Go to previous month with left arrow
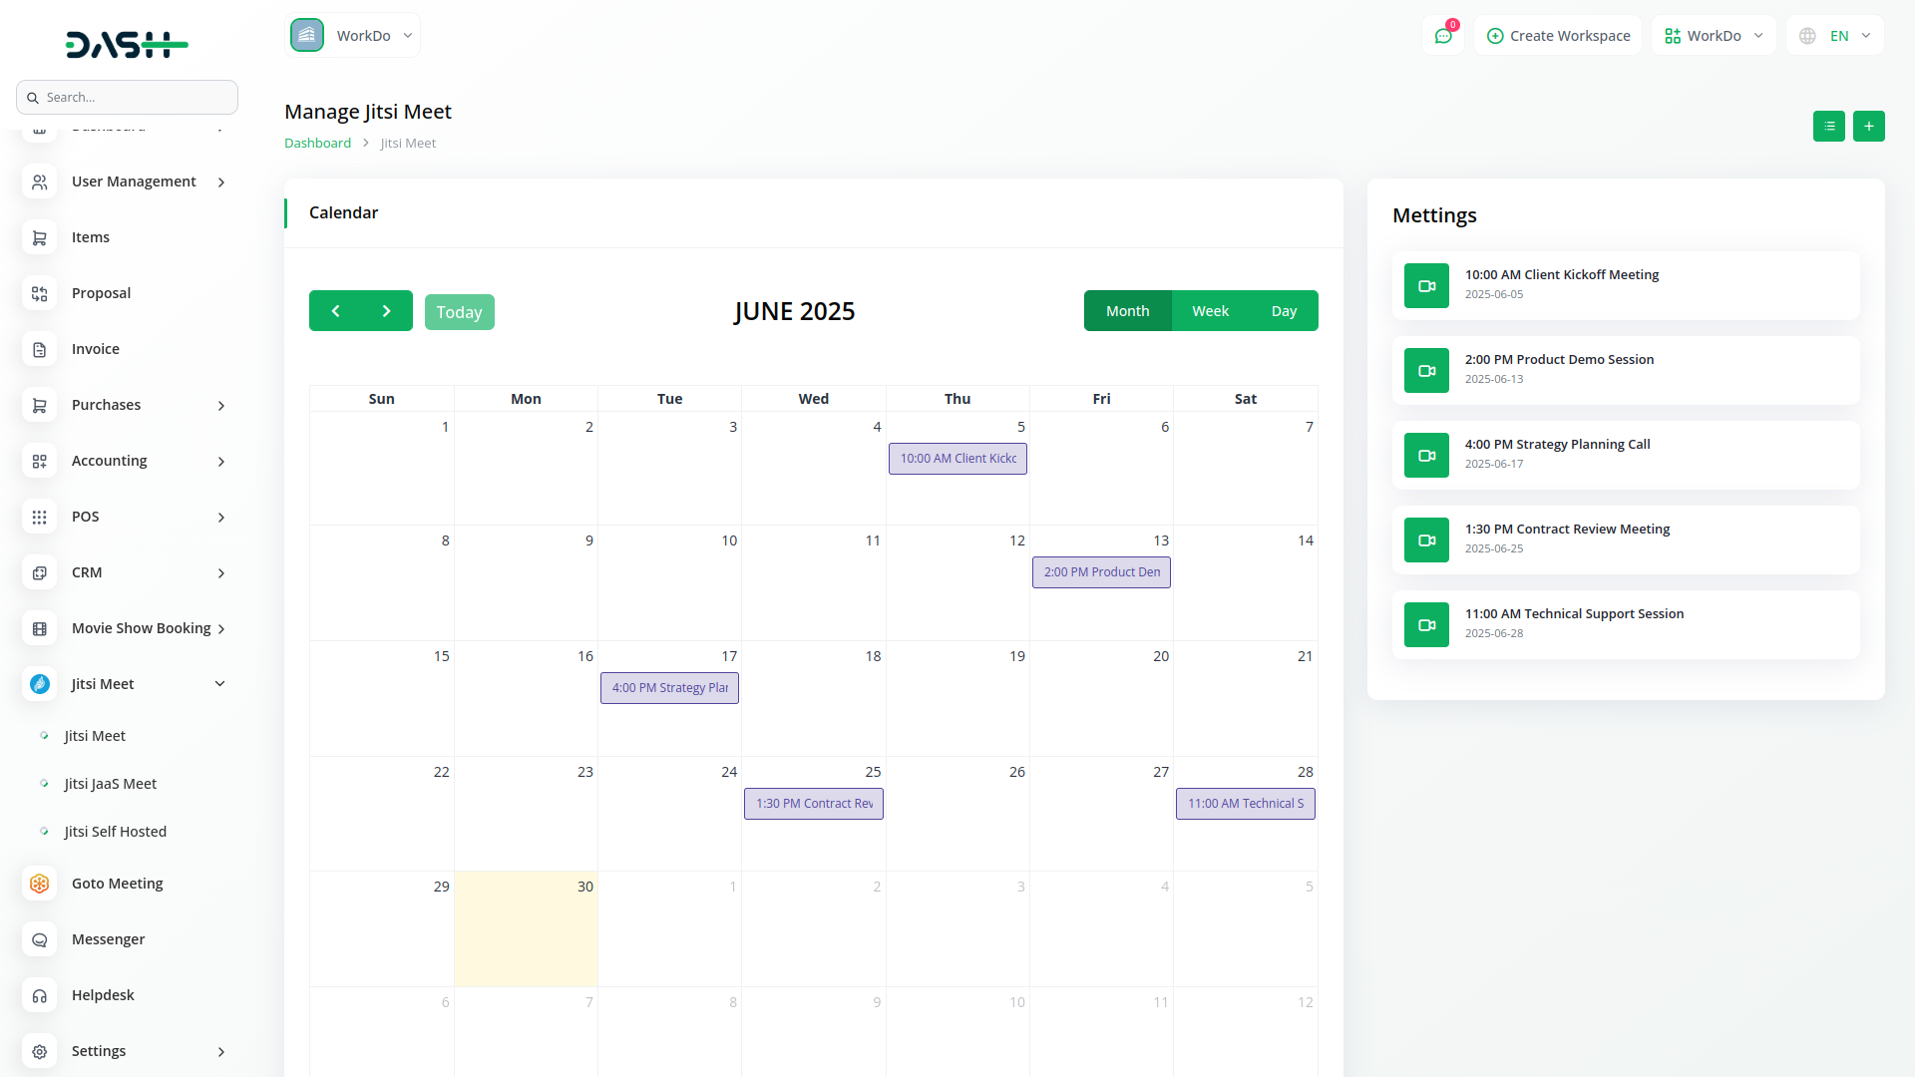 pyautogui.click(x=335, y=311)
